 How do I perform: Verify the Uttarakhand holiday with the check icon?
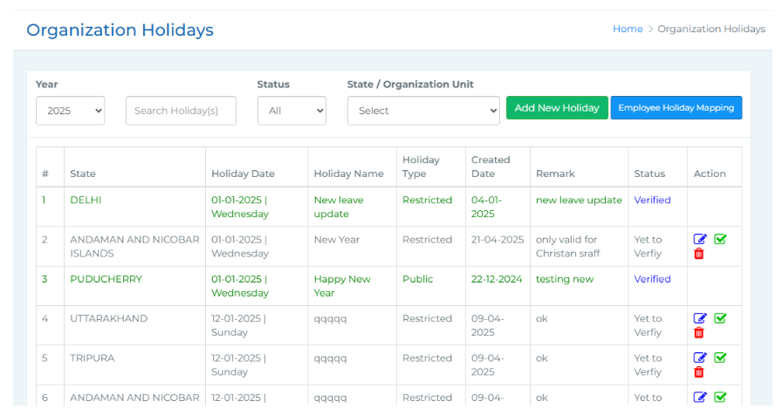(720, 318)
